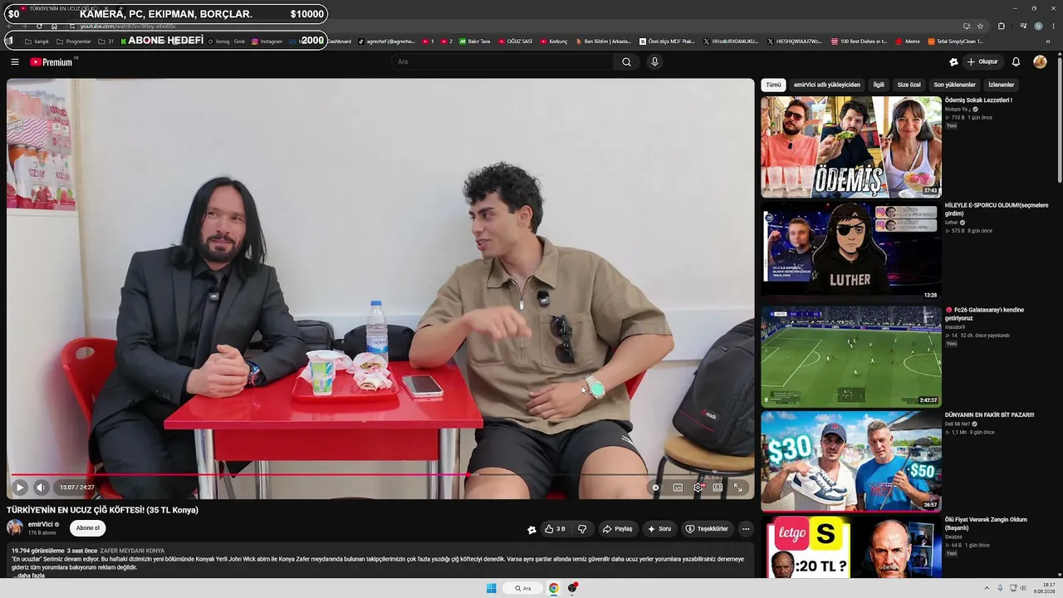Open the account avatar menu

point(1040,61)
